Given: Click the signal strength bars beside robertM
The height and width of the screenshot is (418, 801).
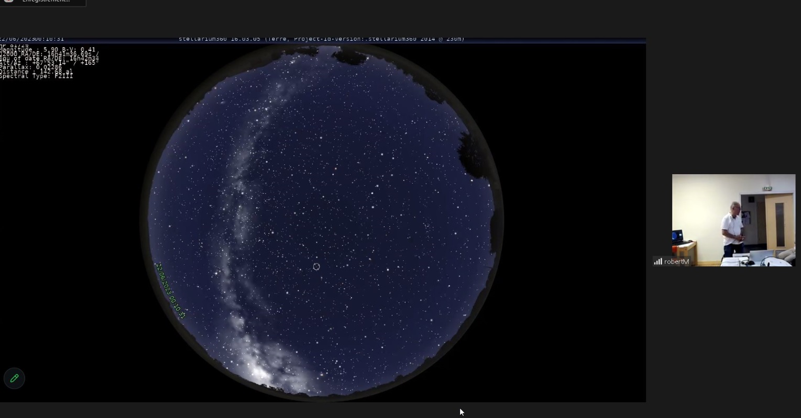Looking at the screenshot, I should (658, 262).
